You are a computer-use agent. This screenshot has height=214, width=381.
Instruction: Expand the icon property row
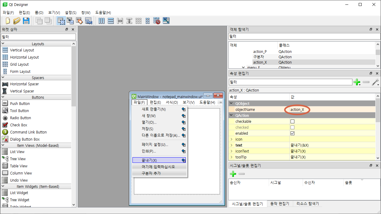click(x=231, y=139)
